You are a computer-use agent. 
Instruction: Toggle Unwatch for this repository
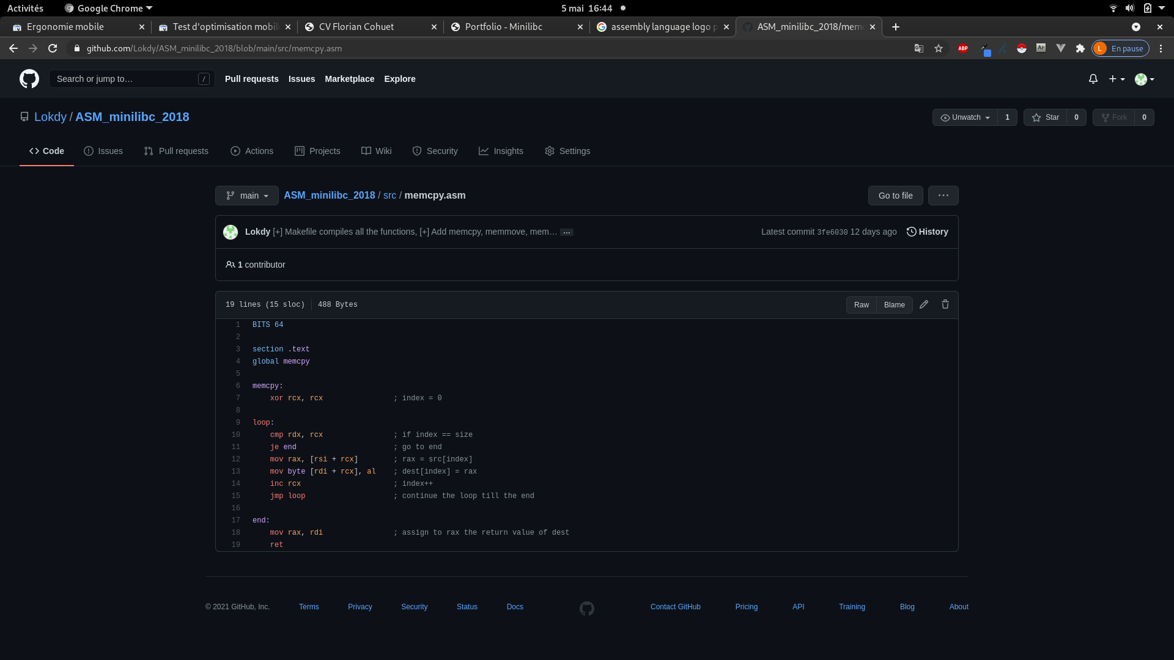pyautogui.click(x=965, y=117)
